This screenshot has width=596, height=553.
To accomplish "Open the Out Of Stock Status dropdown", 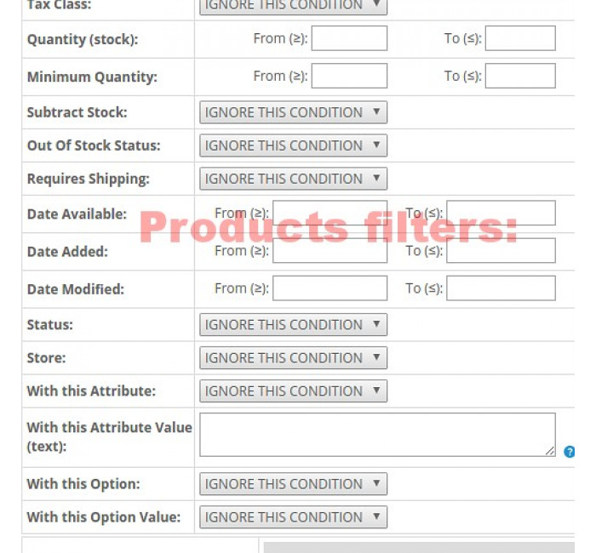I will tap(293, 145).
